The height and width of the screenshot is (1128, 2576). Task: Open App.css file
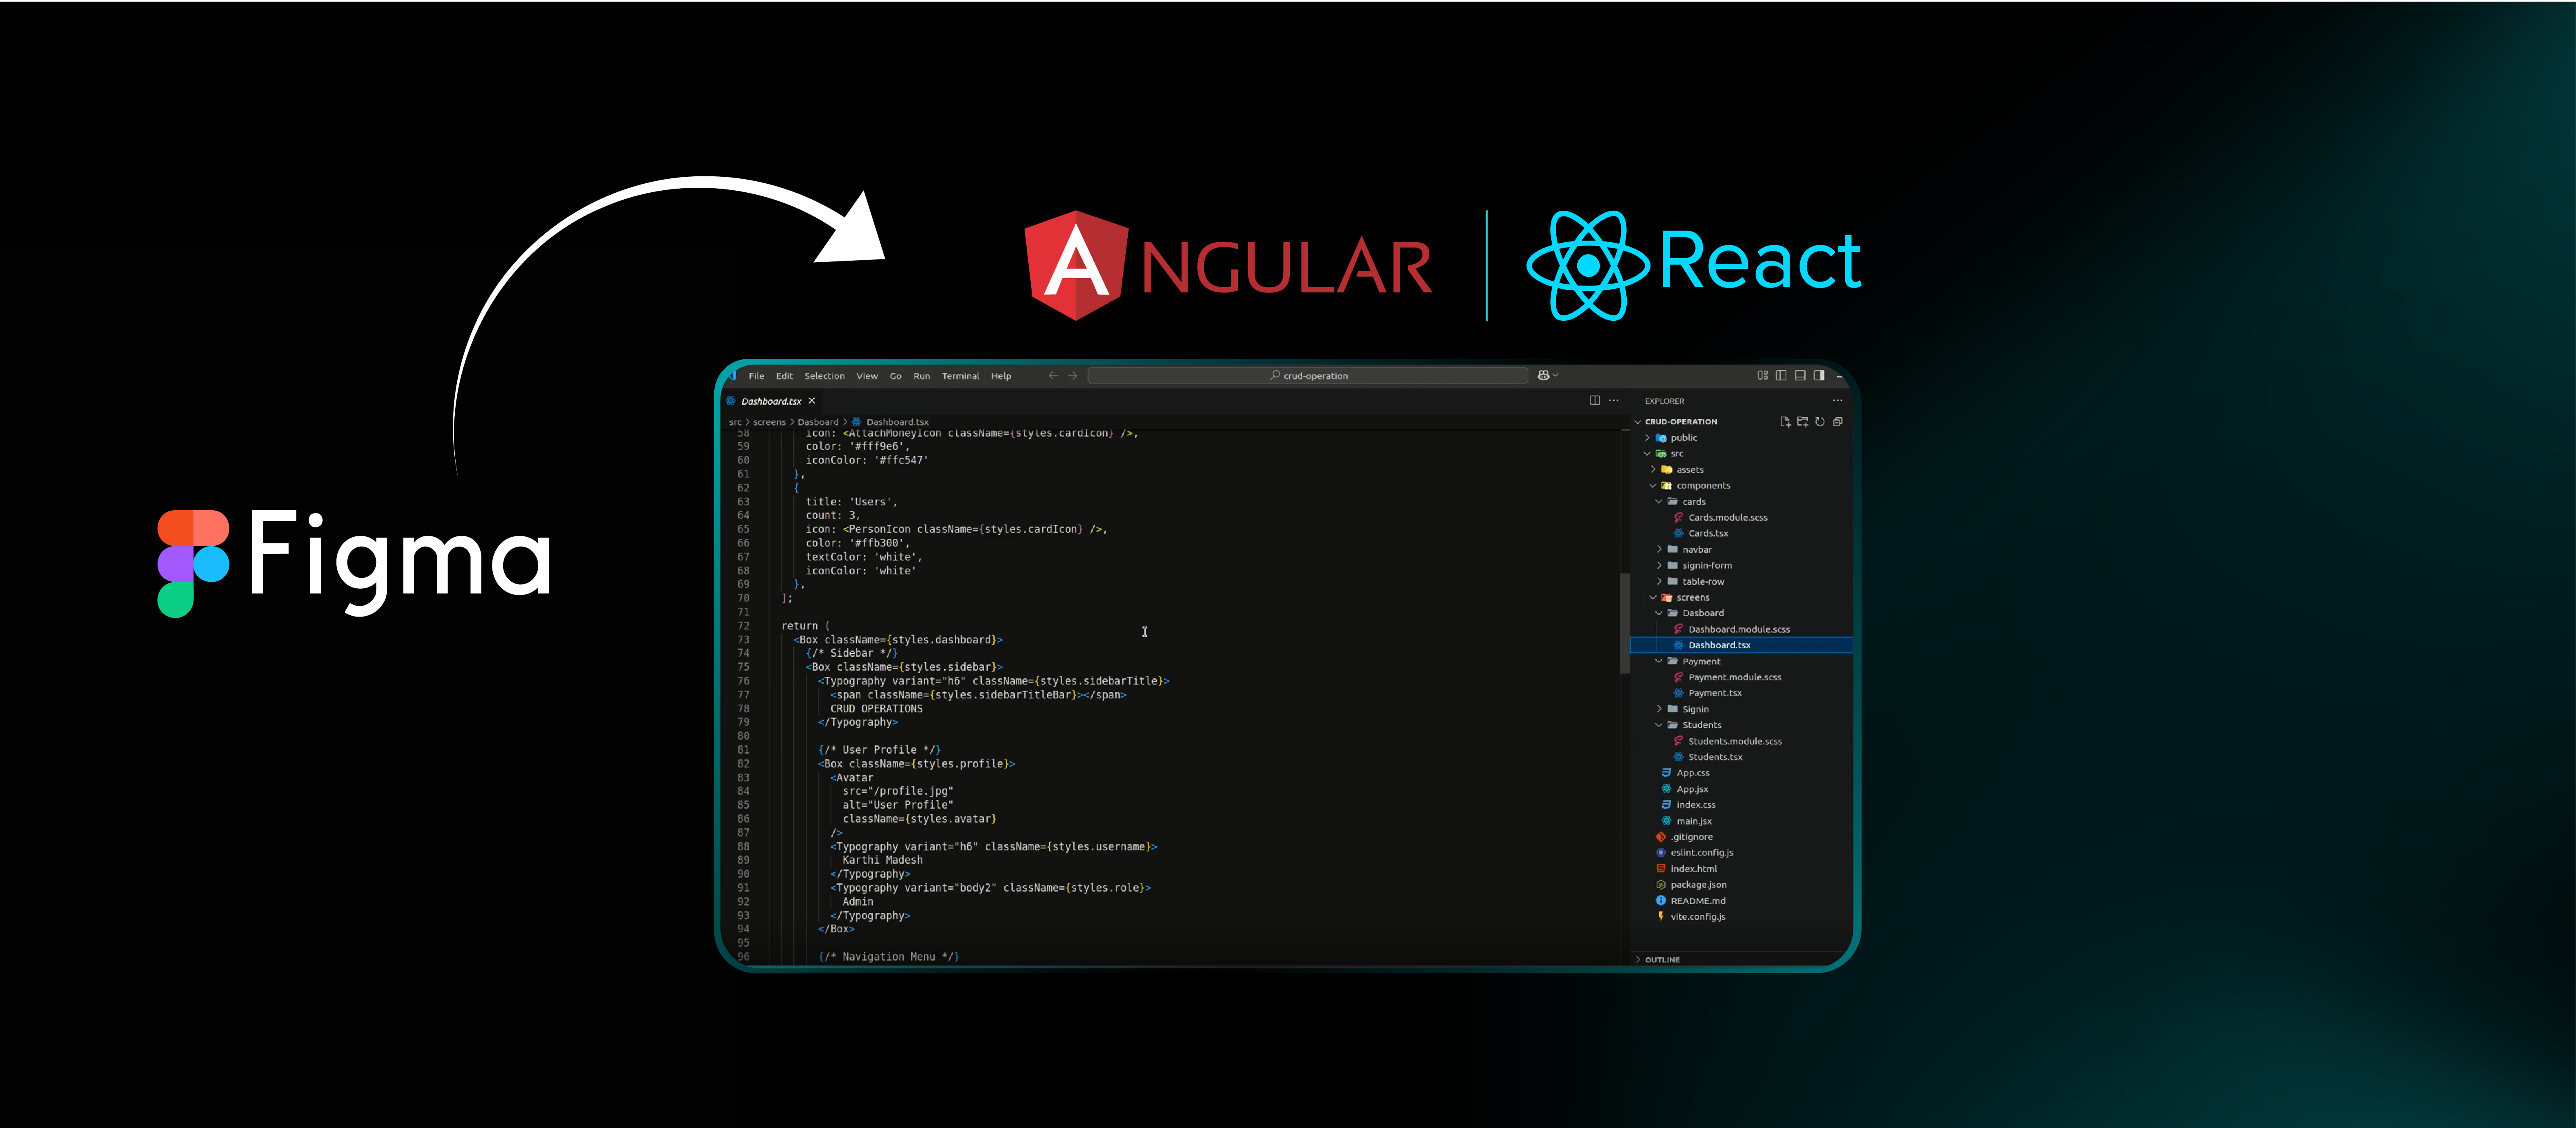point(1742,773)
